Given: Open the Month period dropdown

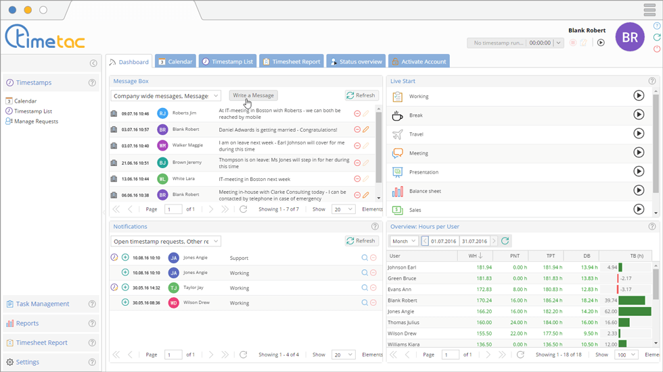Looking at the screenshot, I should click(403, 241).
